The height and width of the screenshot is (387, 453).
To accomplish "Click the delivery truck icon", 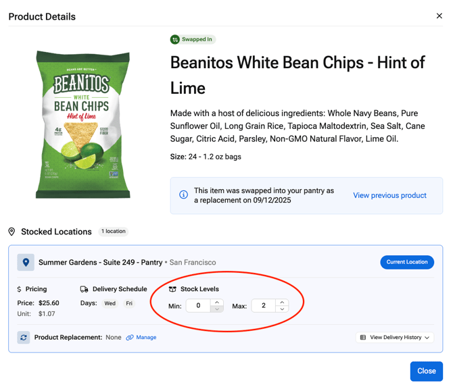I will [x=85, y=289].
